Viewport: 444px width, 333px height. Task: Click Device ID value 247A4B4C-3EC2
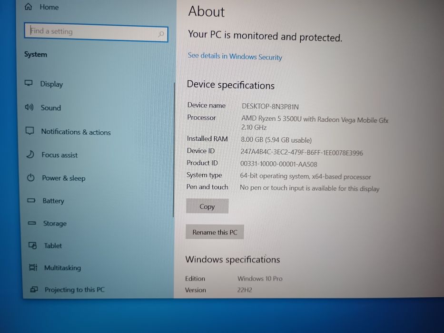tap(302, 153)
